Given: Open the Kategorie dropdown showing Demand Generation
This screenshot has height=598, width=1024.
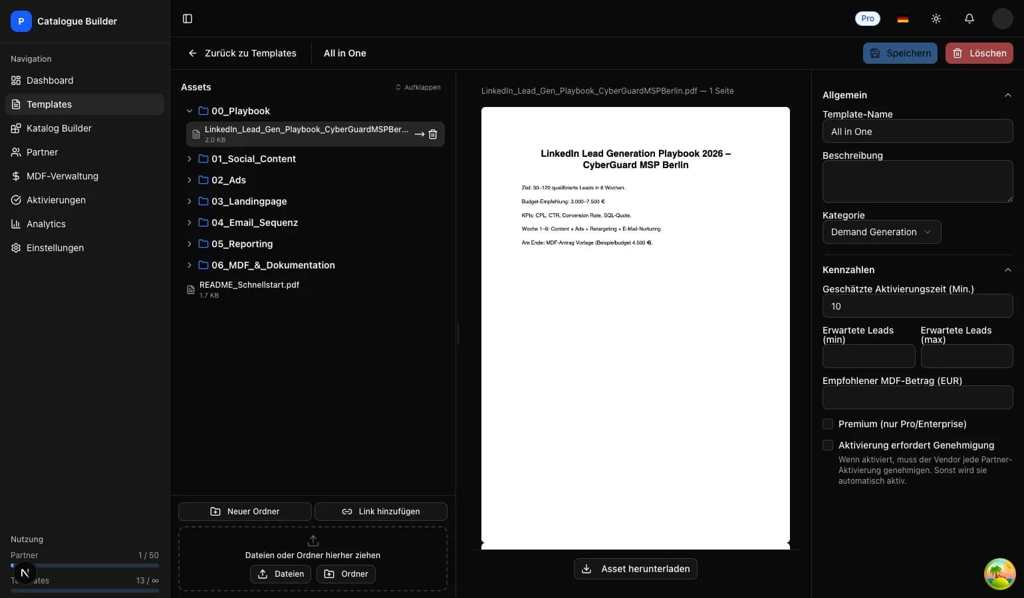Looking at the screenshot, I should coord(881,232).
